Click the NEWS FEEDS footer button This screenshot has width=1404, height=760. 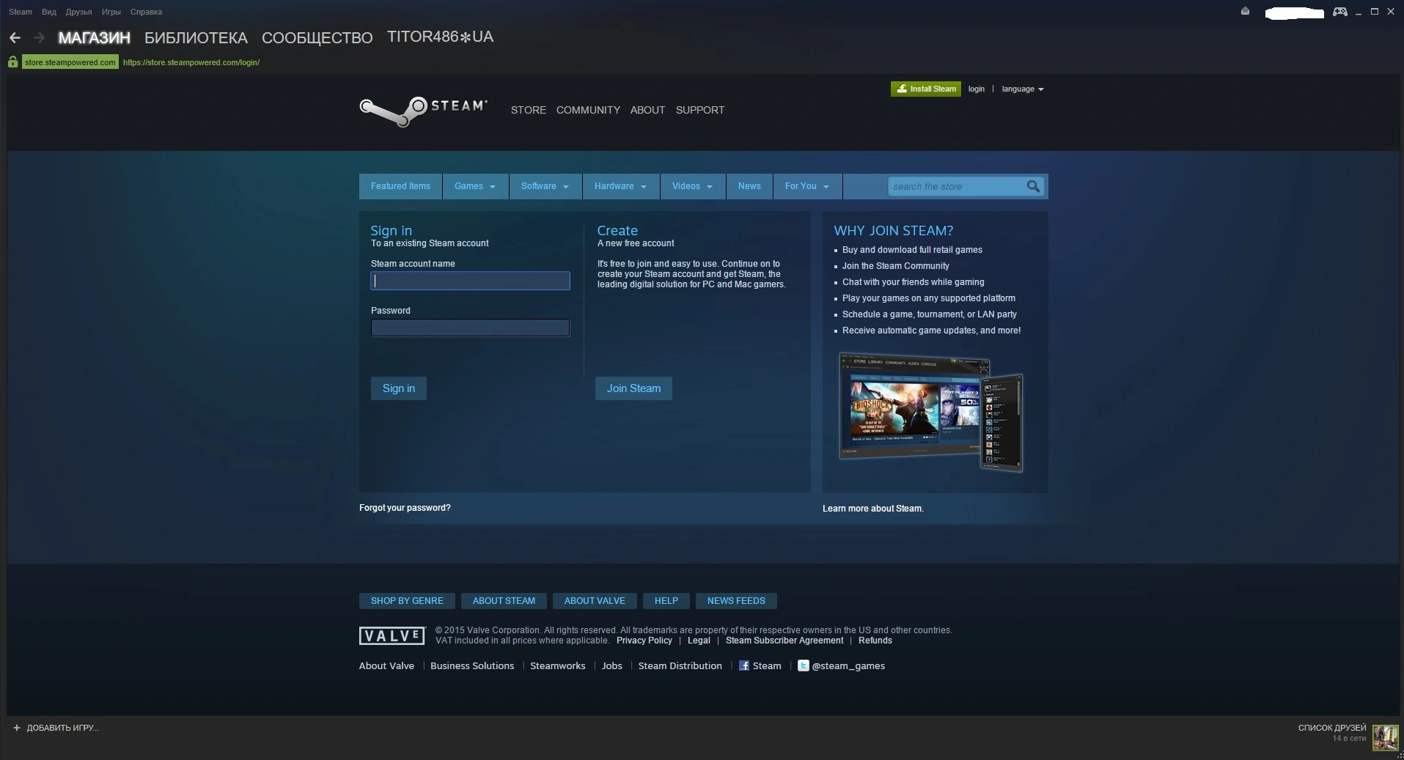tap(736, 601)
